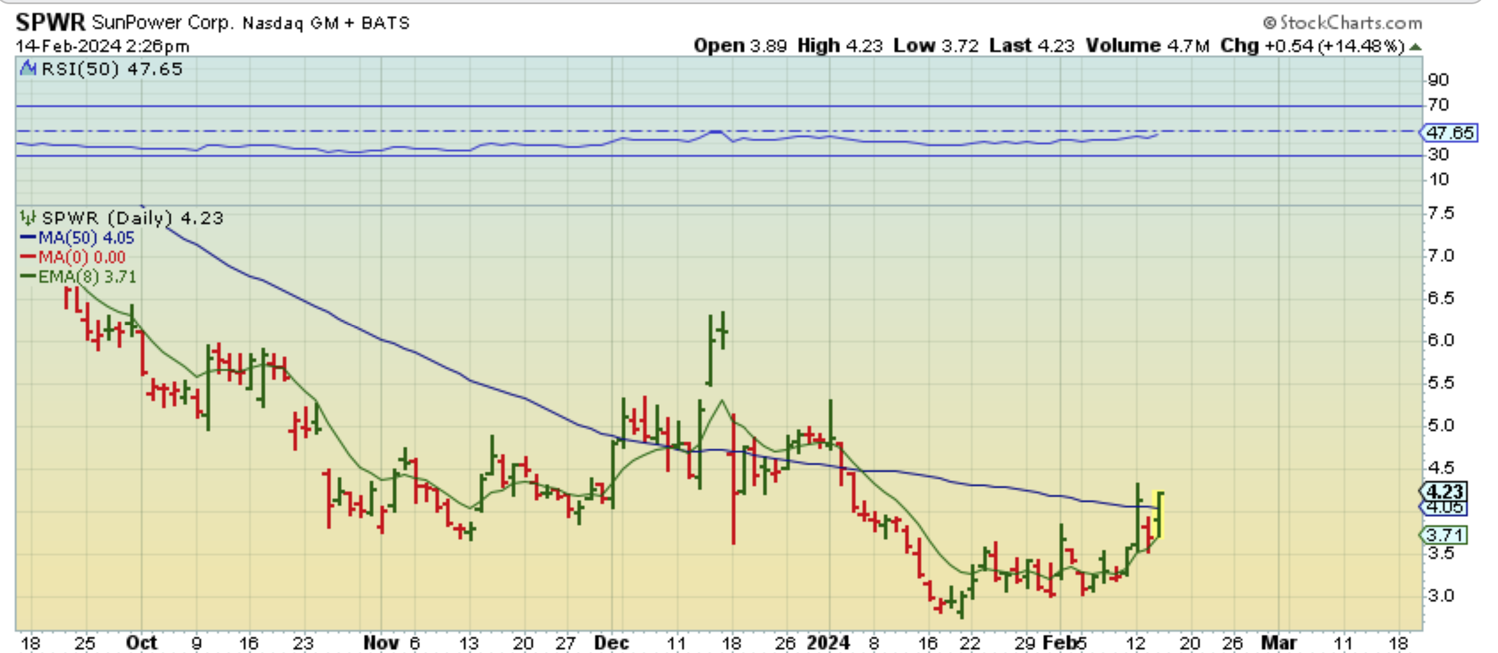
Task: Click the Mar month label on the time axis
Action: pyautogui.click(x=1279, y=642)
